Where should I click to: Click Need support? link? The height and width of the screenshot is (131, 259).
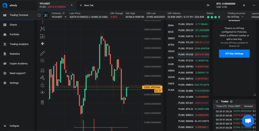click(x=17, y=73)
